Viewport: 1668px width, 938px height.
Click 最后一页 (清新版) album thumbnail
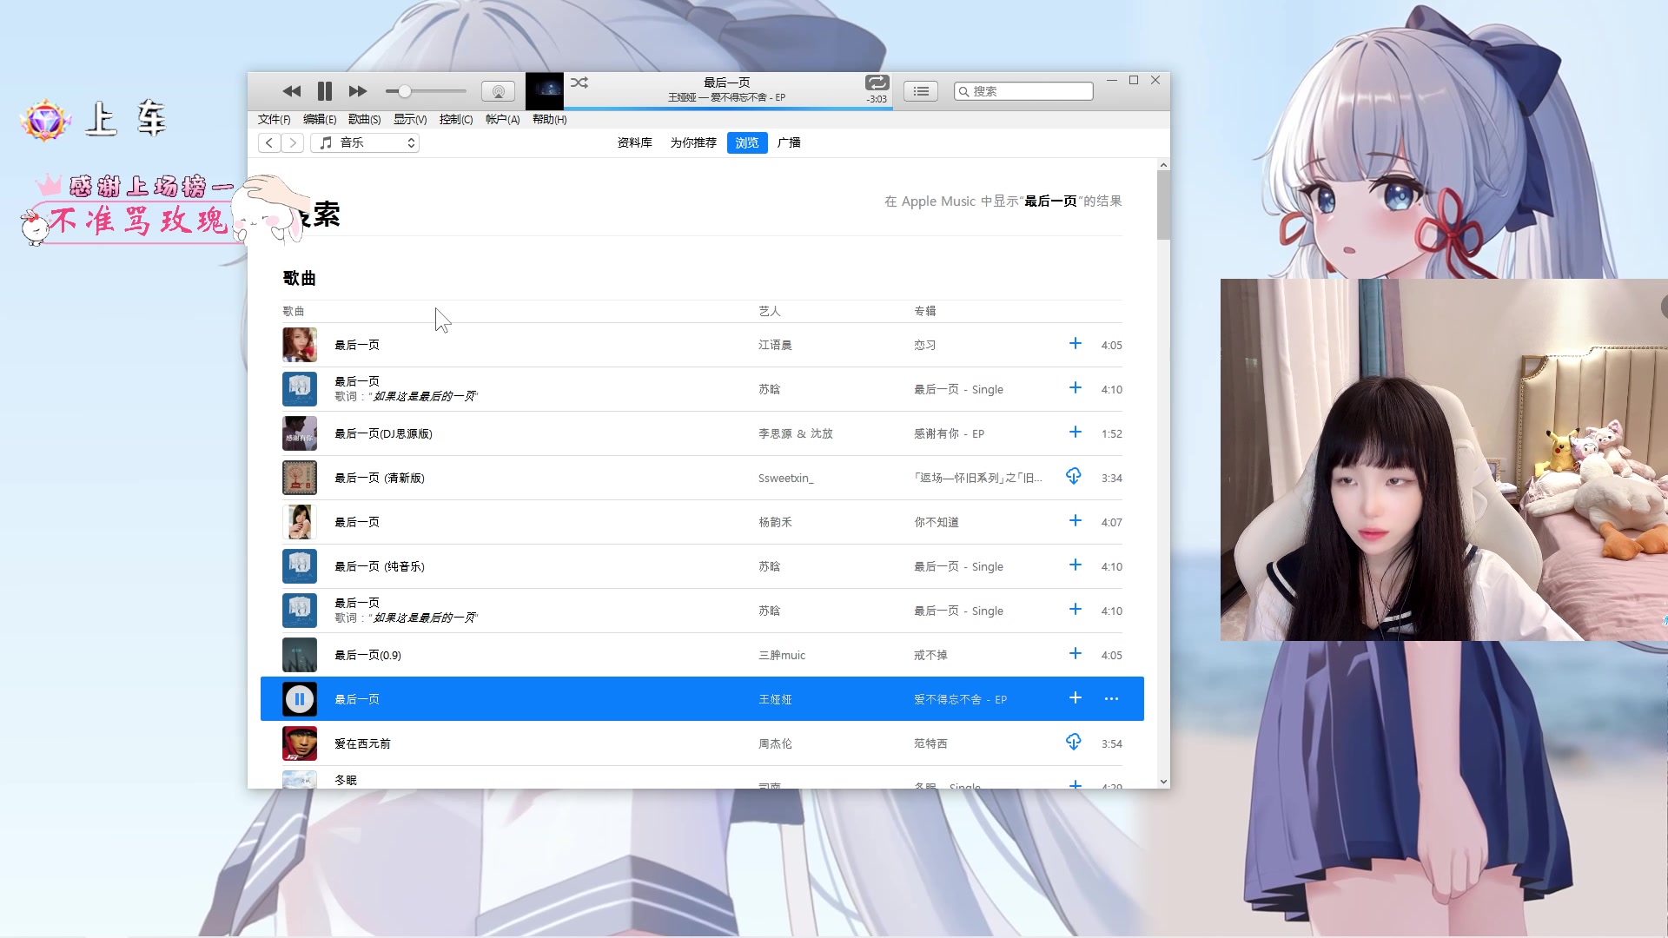[x=300, y=478]
